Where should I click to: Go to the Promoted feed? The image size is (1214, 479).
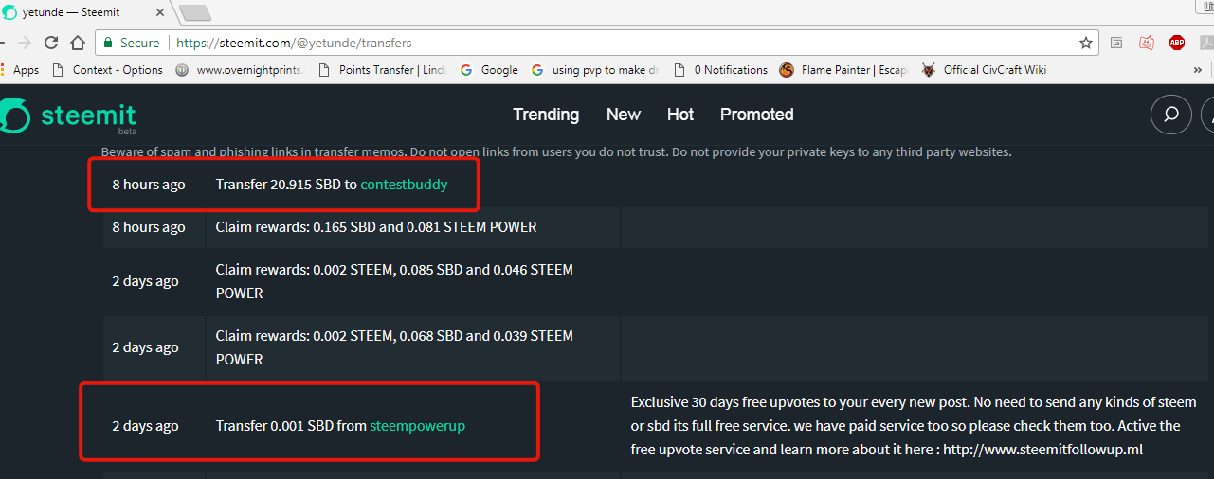click(x=757, y=115)
